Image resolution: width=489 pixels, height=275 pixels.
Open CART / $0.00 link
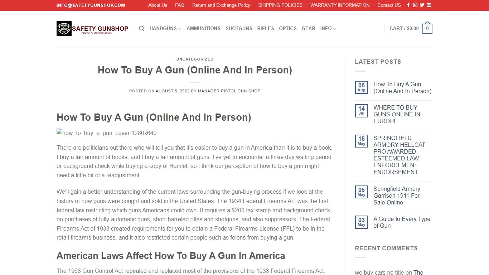coord(404,28)
